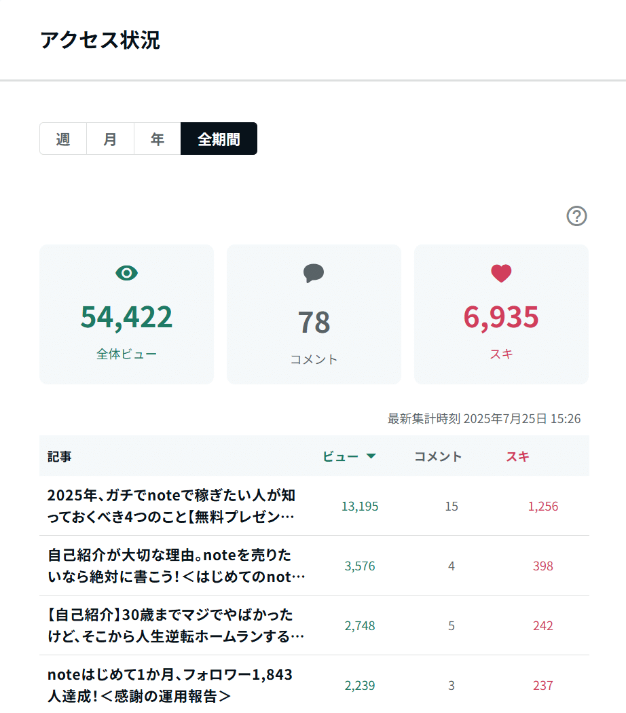This screenshot has height=713, width=626.
Task: Toggle the active period back to 週
Action: [62, 139]
